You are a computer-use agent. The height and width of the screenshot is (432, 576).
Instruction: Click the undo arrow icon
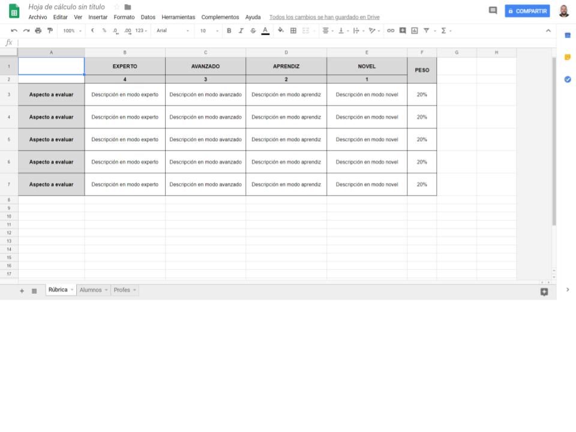[14, 31]
